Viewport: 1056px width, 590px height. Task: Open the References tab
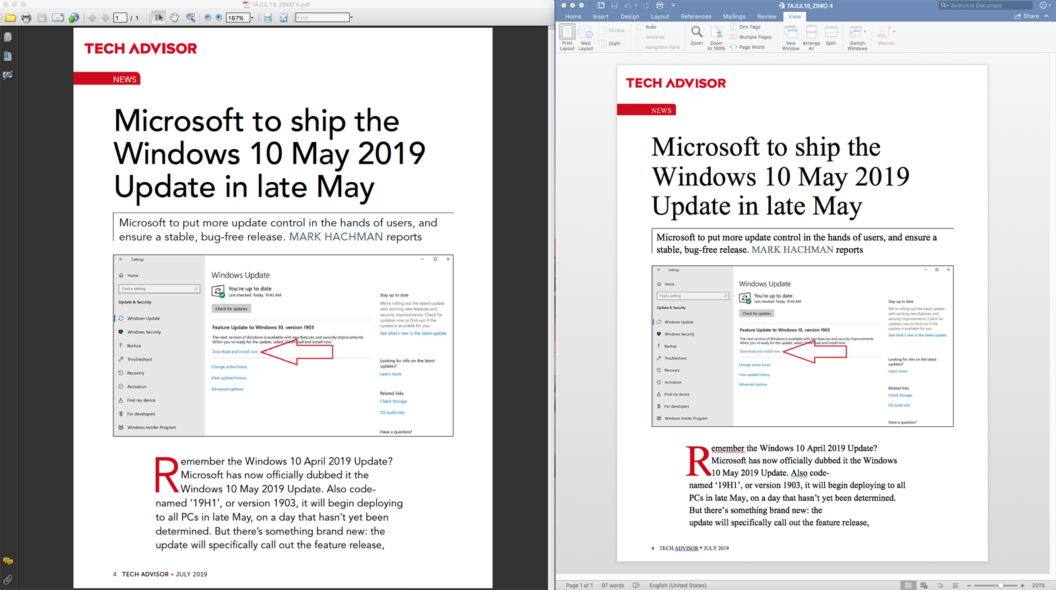(696, 16)
